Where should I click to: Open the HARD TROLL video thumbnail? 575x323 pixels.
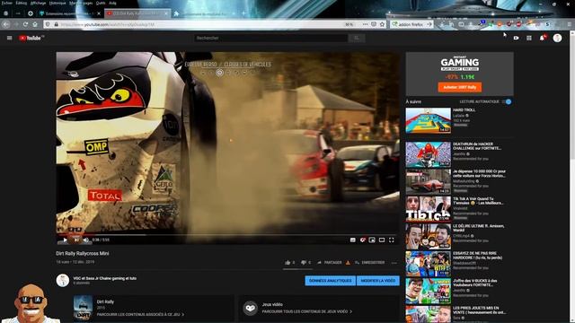click(x=428, y=120)
